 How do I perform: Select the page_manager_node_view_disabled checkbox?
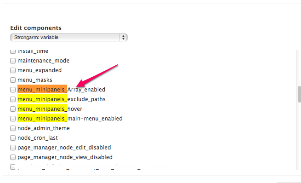[13, 157]
